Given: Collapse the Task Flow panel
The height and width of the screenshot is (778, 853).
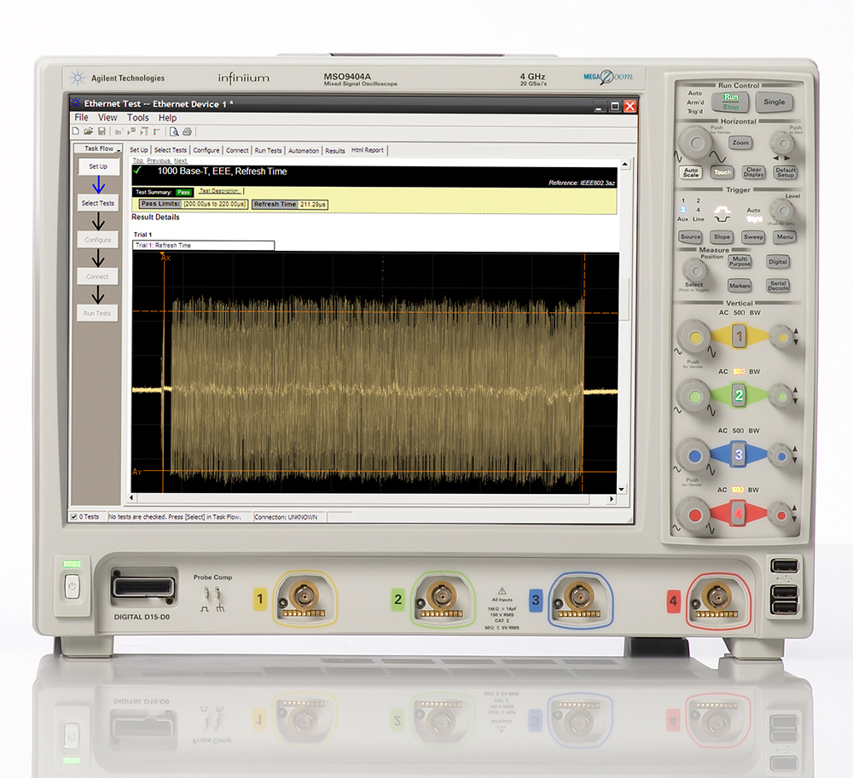Looking at the screenshot, I should coord(119,149).
